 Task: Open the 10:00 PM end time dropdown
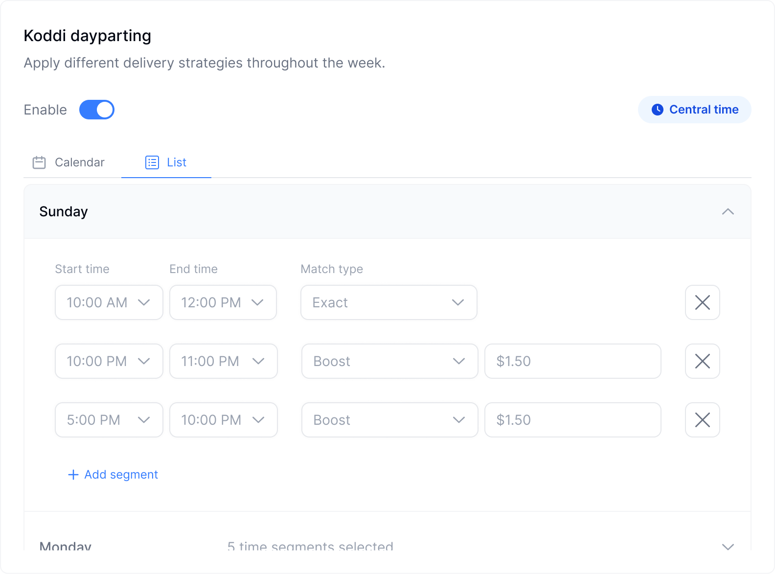coord(224,420)
